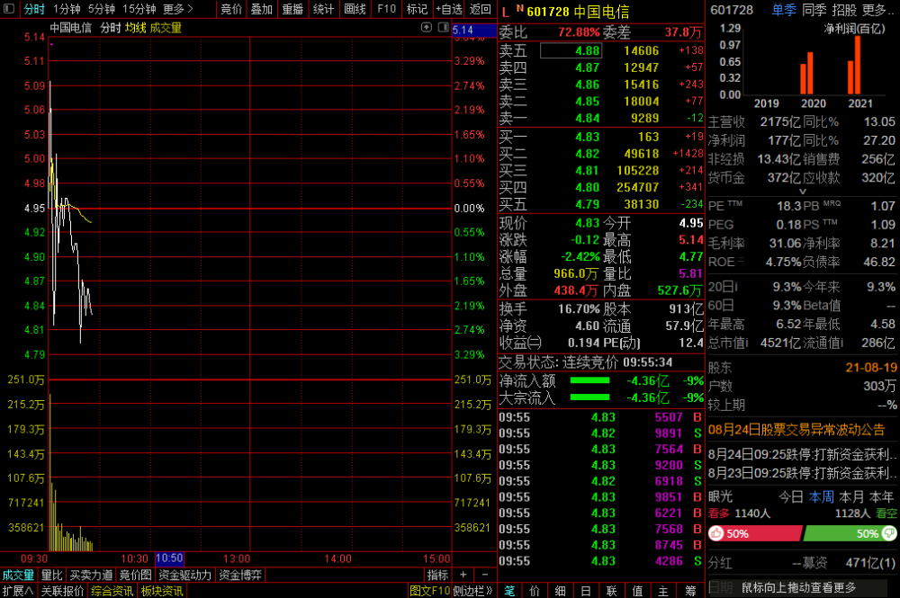This screenshot has height=598, width=900.
Task: Switch chart to 分时 view
Action: (34, 9)
